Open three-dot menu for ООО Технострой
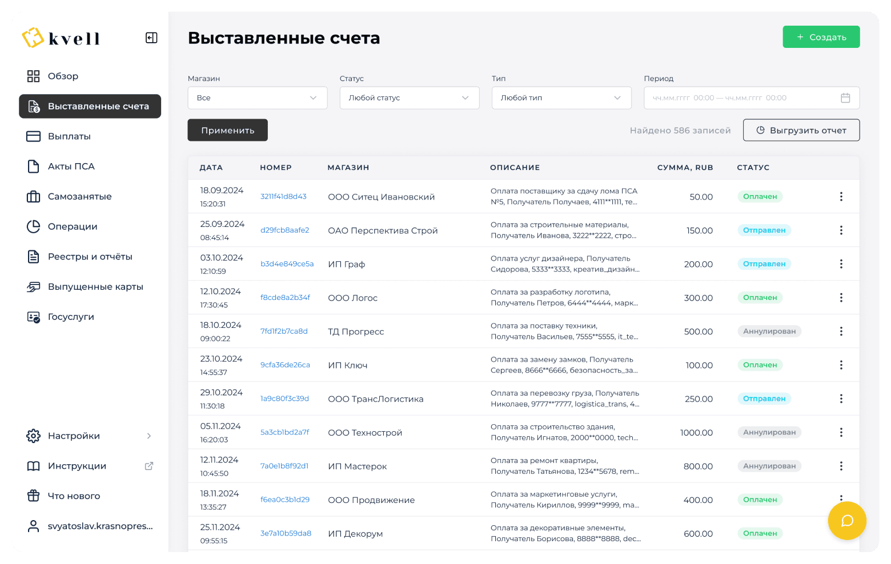This screenshot has width=891, height=564. [841, 432]
